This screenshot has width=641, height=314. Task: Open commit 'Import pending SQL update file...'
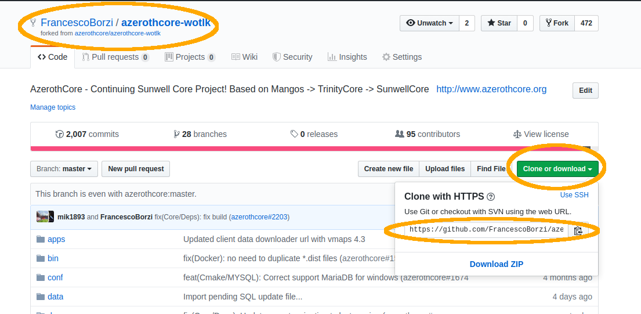point(243,297)
